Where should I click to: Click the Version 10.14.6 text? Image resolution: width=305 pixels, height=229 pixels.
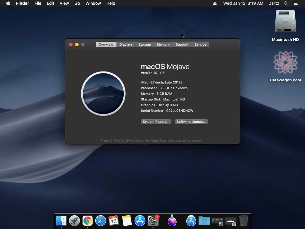coord(153,73)
